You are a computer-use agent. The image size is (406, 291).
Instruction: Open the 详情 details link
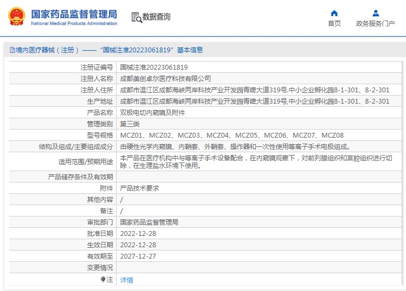pyautogui.click(x=127, y=280)
